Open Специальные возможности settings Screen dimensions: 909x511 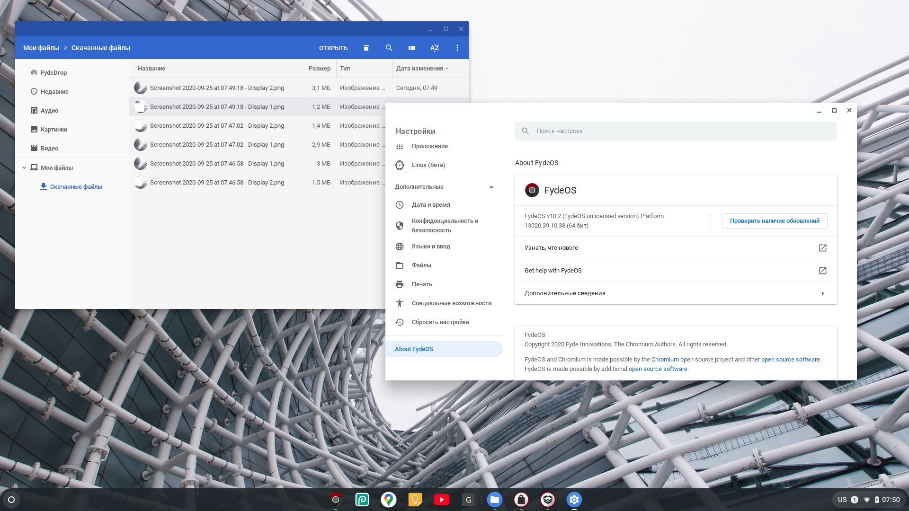[444, 303]
